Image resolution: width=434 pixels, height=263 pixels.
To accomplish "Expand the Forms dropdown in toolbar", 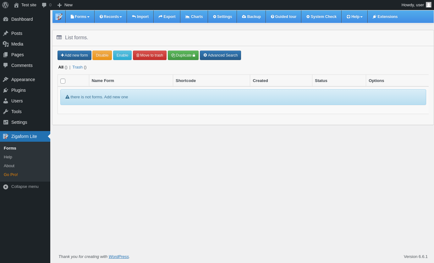I will point(80,17).
